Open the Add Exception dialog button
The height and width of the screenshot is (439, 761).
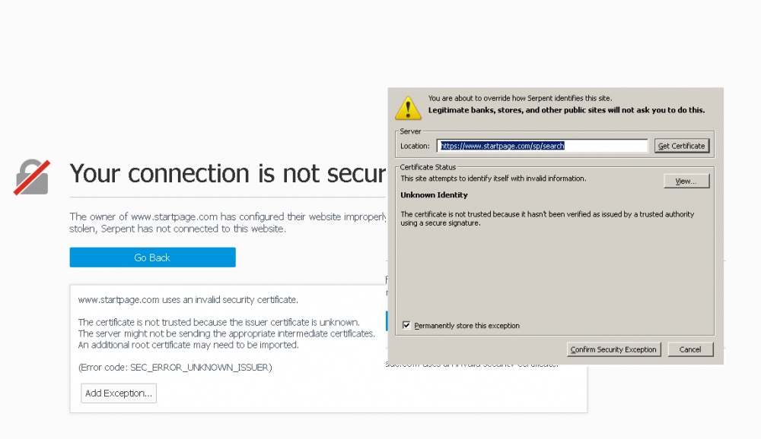coord(119,393)
